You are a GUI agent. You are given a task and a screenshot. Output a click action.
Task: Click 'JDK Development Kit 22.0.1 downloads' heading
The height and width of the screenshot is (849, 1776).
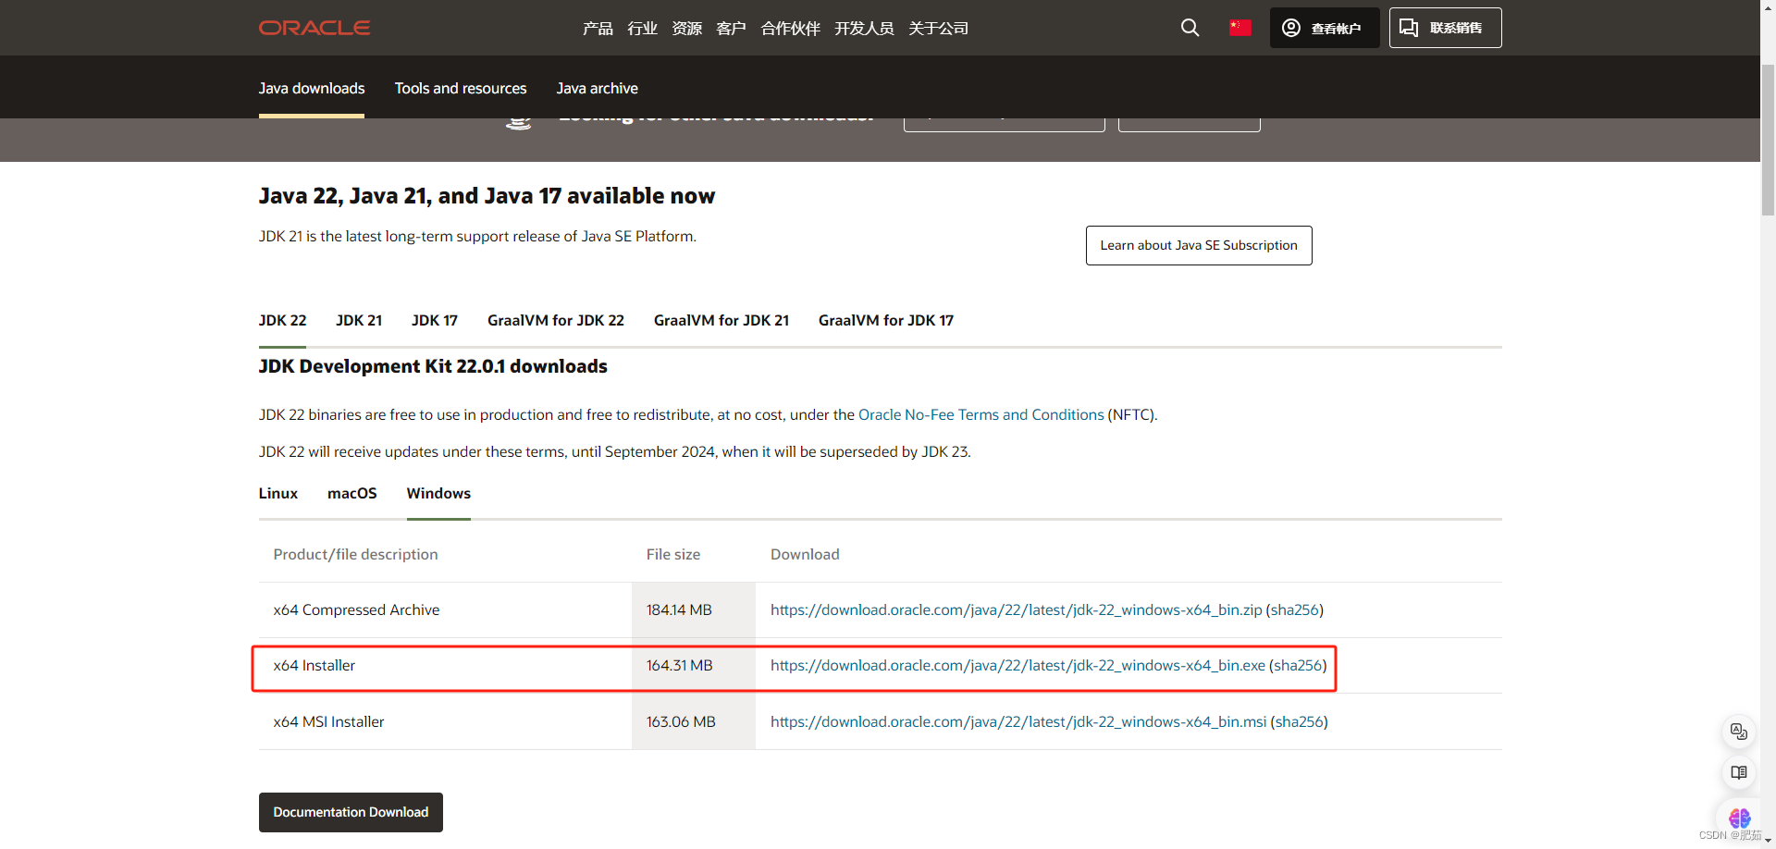(x=433, y=366)
